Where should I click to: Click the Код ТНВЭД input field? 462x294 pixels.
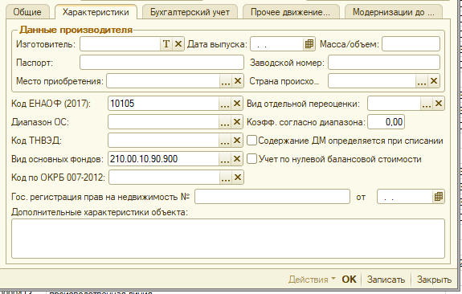pos(164,141)
